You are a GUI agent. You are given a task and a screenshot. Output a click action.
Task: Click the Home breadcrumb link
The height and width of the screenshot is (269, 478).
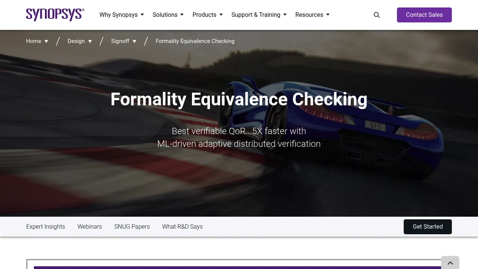click(34, 41)
